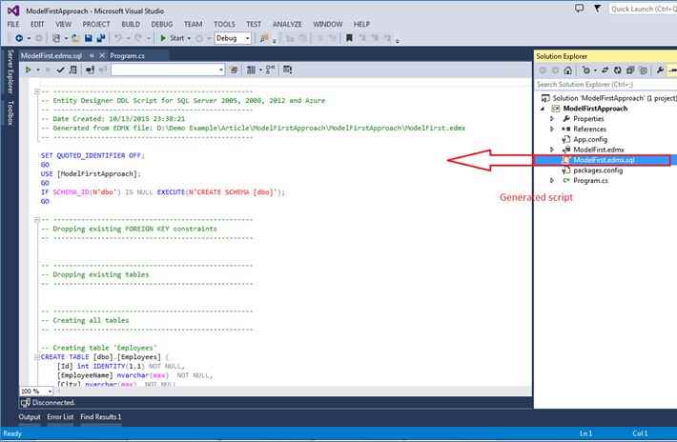Viewport: 677px width, 442px height.
Task: Click the Save All icon
Action: click(101, 38)
